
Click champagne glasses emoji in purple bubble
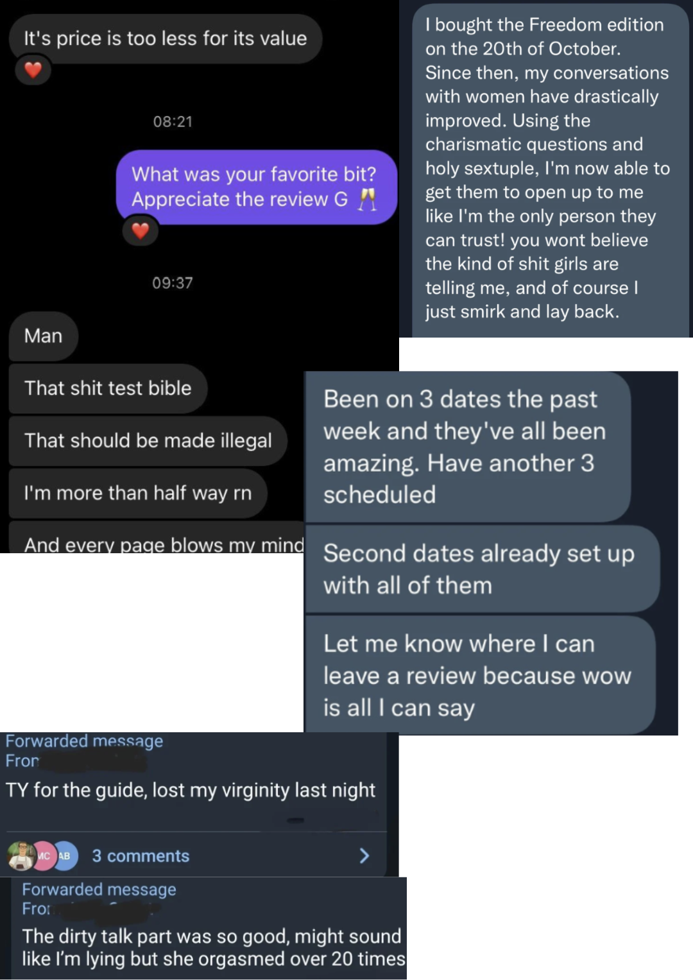click(367, 200)
